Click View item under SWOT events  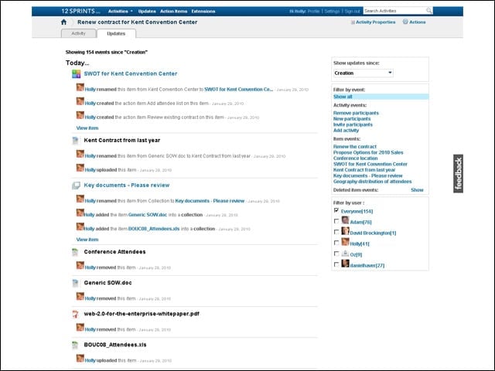(x=87, y=128)
